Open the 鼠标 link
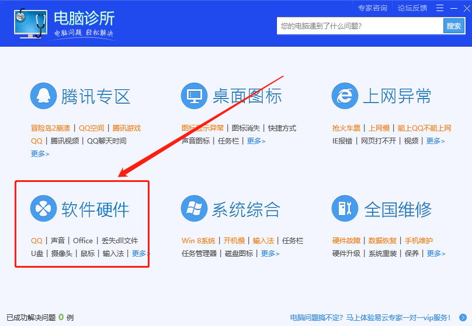The height and width of the screenshot is (326, 472). coord(88,253)
